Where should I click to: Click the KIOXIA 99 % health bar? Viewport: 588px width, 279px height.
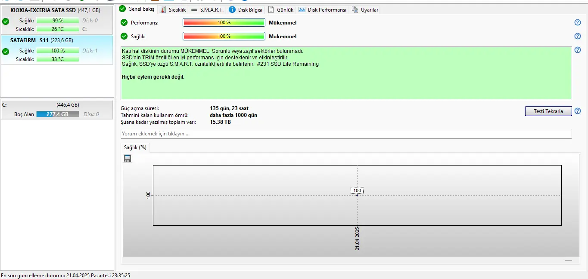58,21
